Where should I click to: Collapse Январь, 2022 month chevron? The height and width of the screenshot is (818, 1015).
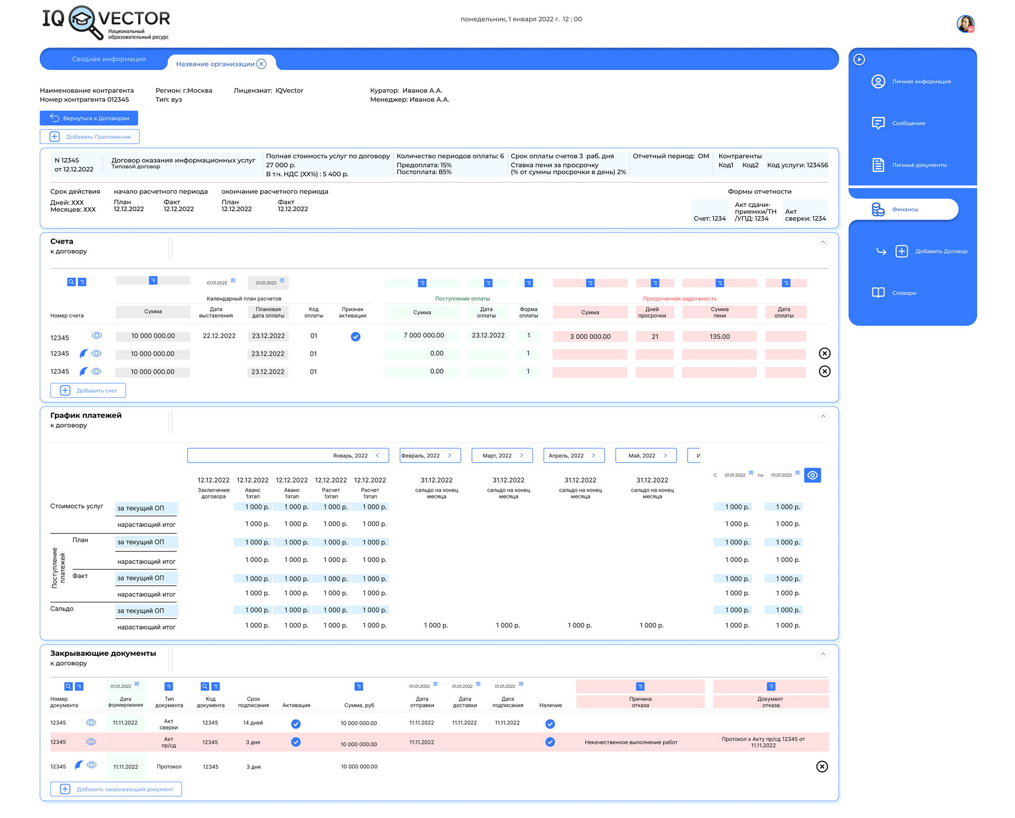377,455
